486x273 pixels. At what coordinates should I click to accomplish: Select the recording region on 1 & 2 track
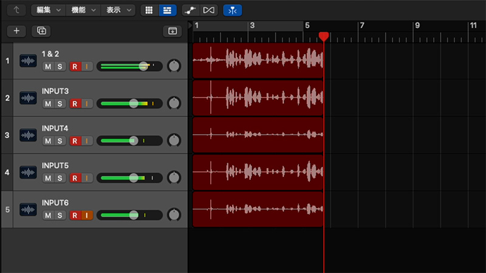pos(258,60)
